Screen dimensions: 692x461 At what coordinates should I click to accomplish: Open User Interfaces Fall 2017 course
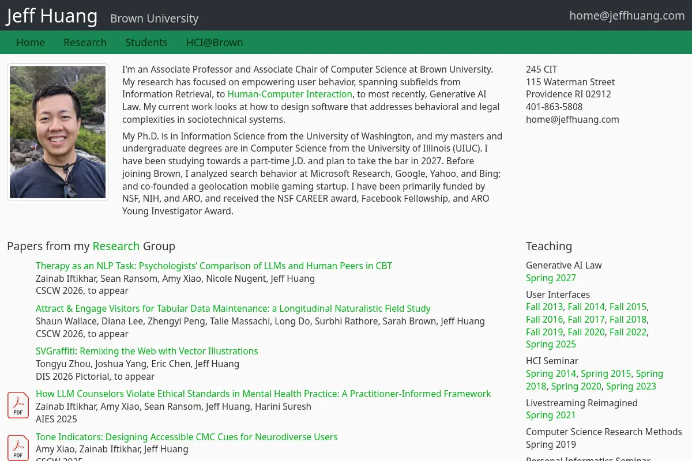[586, 319]
